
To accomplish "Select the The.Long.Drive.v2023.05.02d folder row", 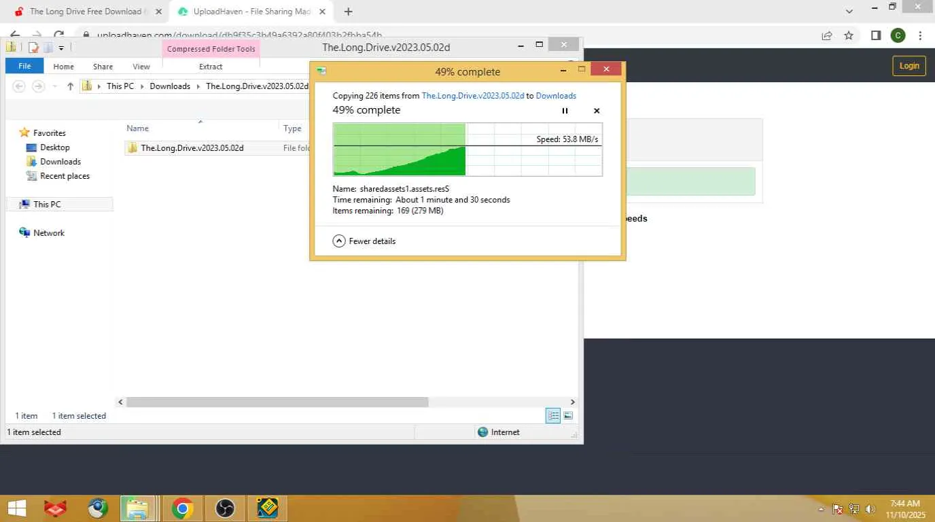I will pyautogui.click(x=217, y=148).
